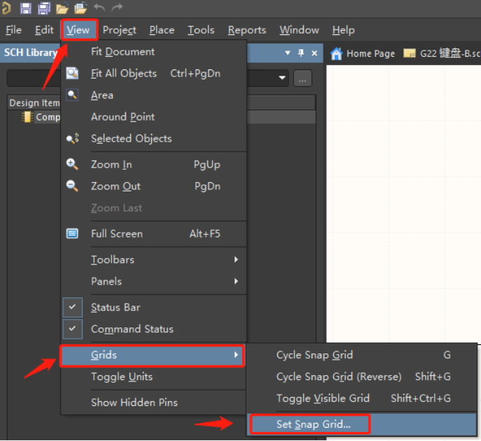Screen dimensions: 481x441
Task: Click the Fit All Objects menu icon
Action: click(x=72, y=73)
